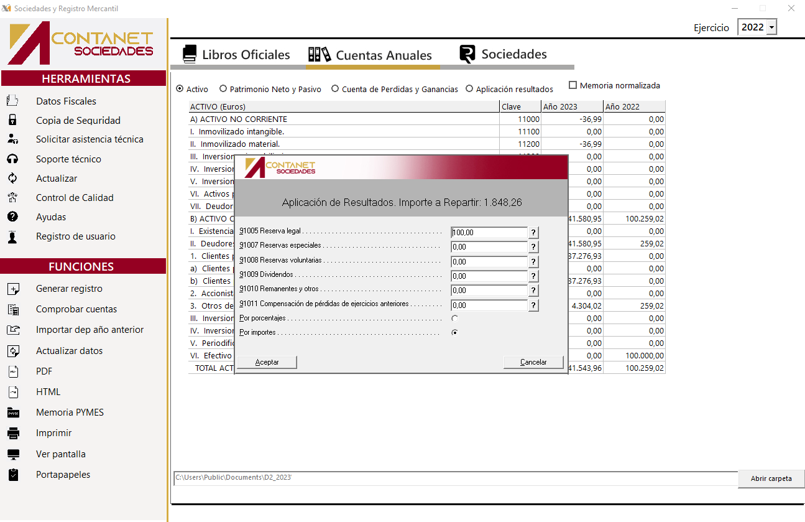Click the Libros Oficiales book icon
This screenshot has width=805, height=522.
pyautogui.click(x=190, y=54)
